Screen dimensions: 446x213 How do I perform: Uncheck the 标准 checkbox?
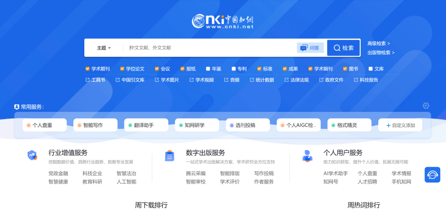pos(259,69)
